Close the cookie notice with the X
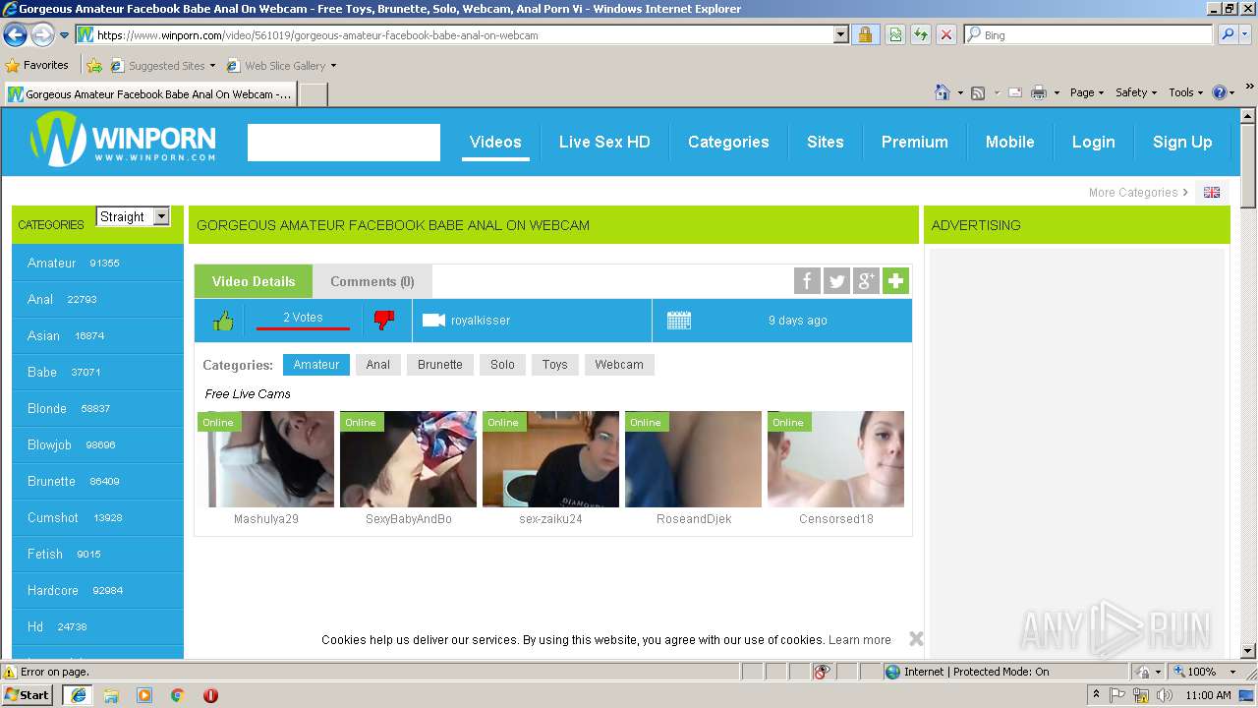Viewport: 1258px width, 708px height. (916, 639)
